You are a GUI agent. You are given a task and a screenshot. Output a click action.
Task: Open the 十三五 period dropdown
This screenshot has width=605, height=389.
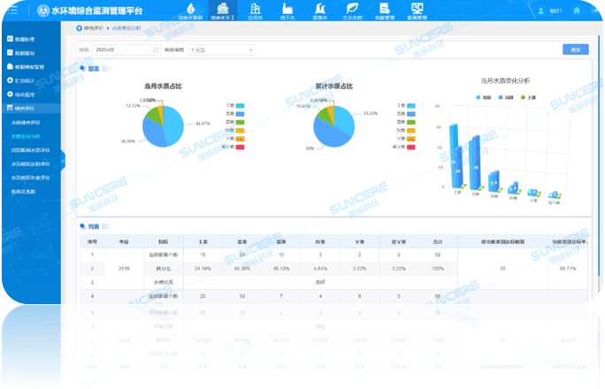click(219, 50)
